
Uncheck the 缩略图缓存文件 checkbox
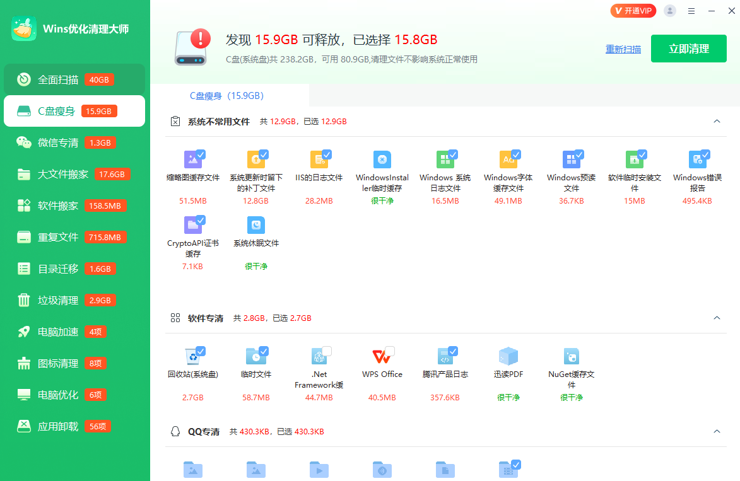[x=201, y=154]
